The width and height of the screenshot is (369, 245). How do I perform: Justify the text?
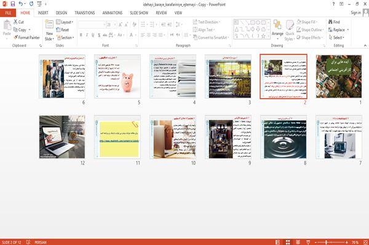pyautogui.click(x=161, y=35)
